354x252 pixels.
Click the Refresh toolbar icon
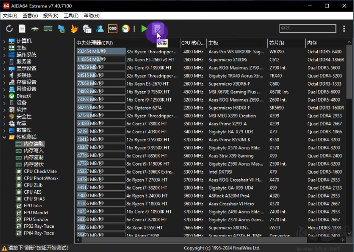click(9, 29)
